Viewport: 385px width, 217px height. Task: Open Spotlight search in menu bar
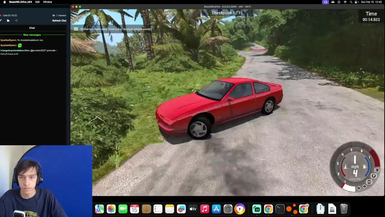click(351, 2)
